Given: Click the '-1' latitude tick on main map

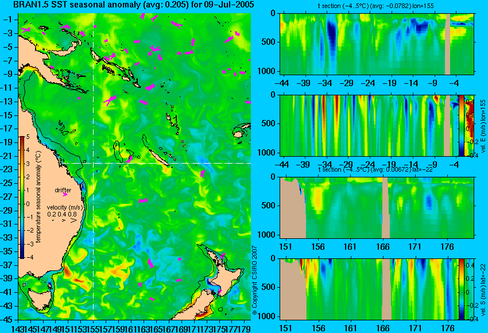Looking at the screenshot, I should pos(9,20).
